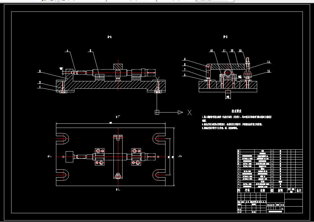Select part balloon number 5
This screenshot has height=222, width=314.
tap(90, 51)
